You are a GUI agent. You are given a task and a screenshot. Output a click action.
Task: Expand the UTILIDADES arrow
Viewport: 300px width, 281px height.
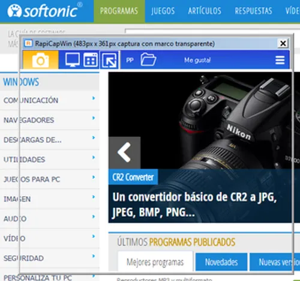94,157
